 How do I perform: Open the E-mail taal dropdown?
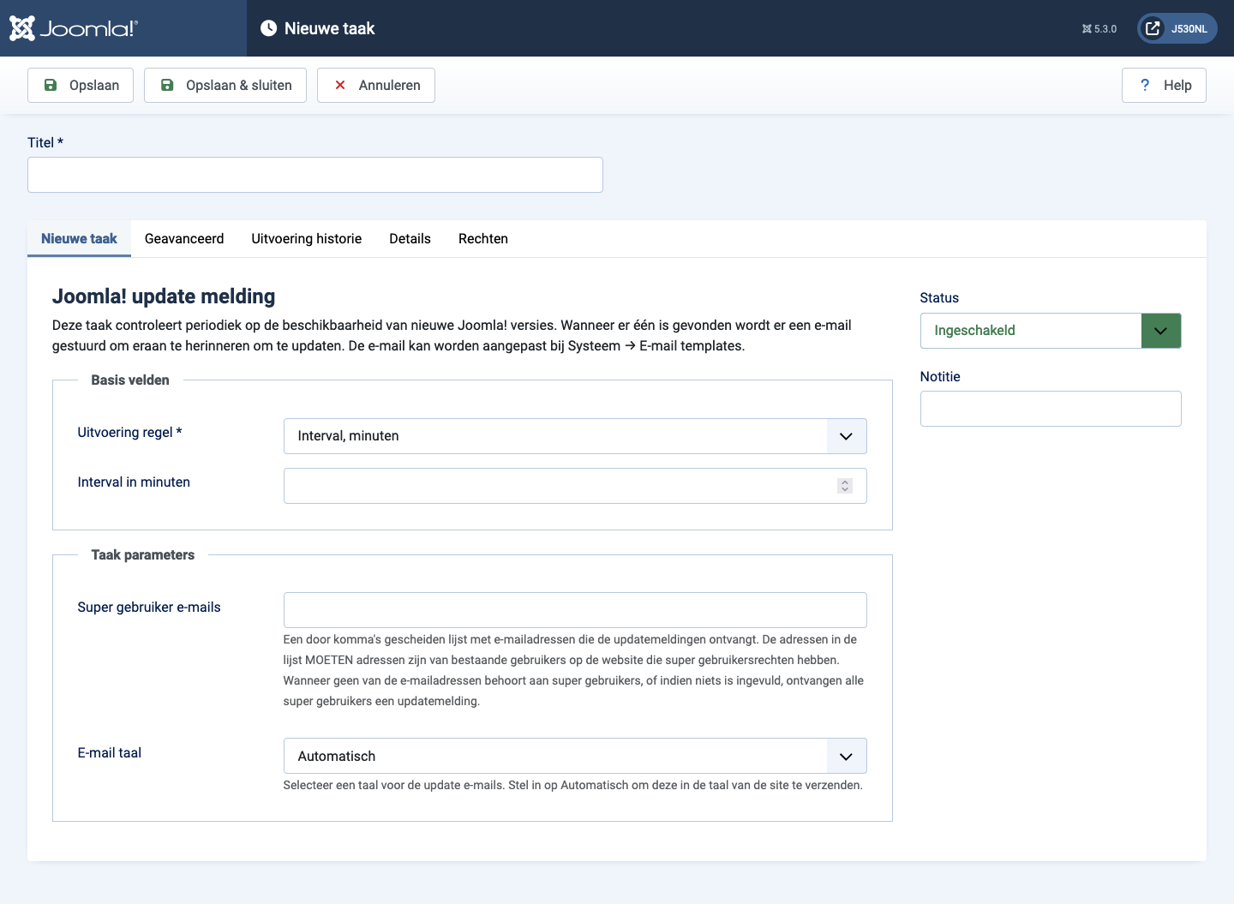point(575,756)
